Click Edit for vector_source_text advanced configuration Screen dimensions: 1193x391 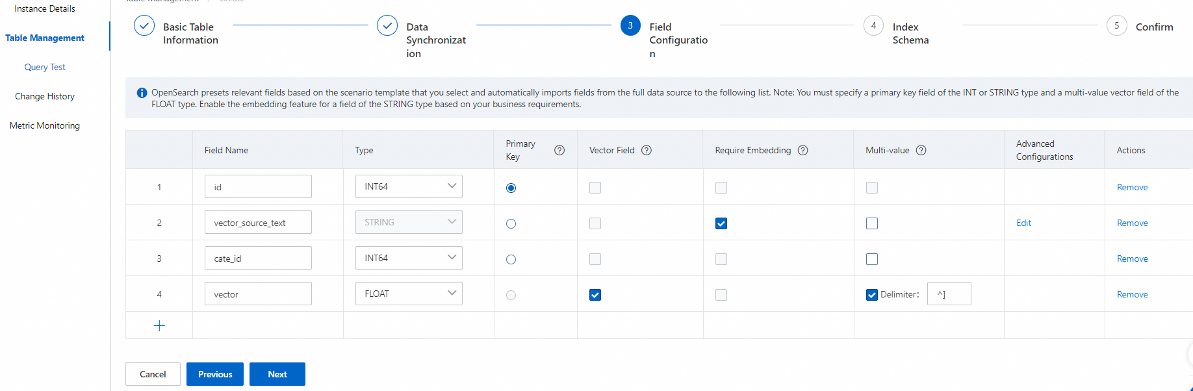pyautogui.click(x=1023, y=223)
